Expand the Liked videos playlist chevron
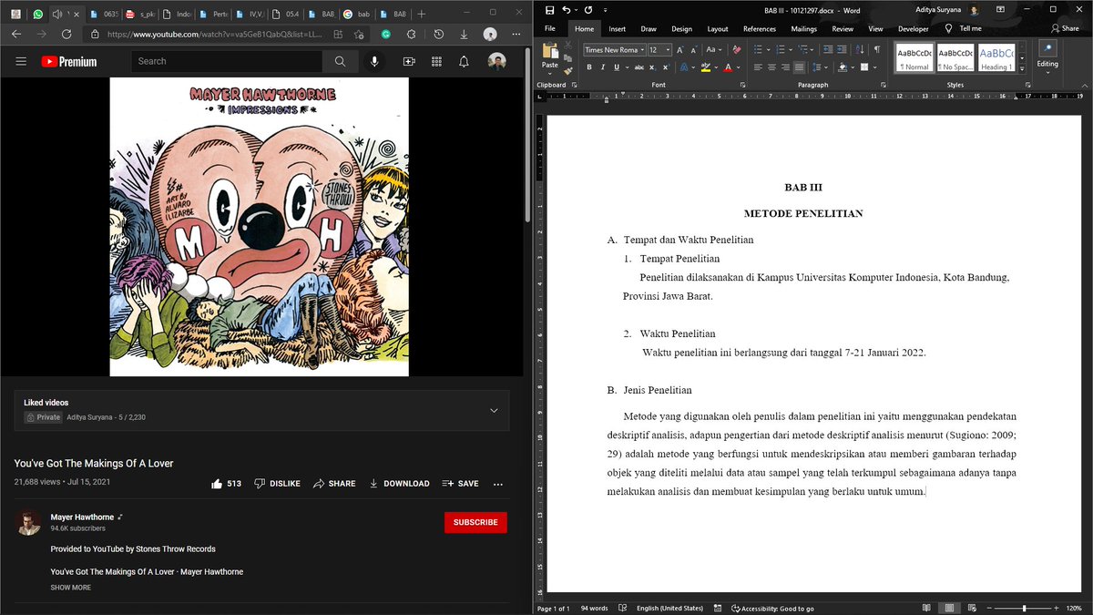Image resolution: width=1093 pixels, height=615 pixels. click(x=494, y=410)
